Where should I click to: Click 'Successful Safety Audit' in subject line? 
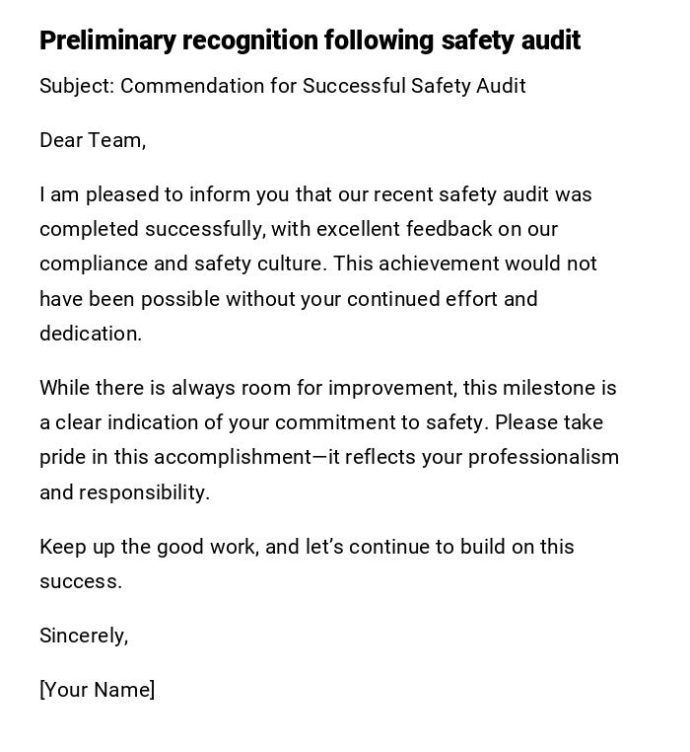414,86
